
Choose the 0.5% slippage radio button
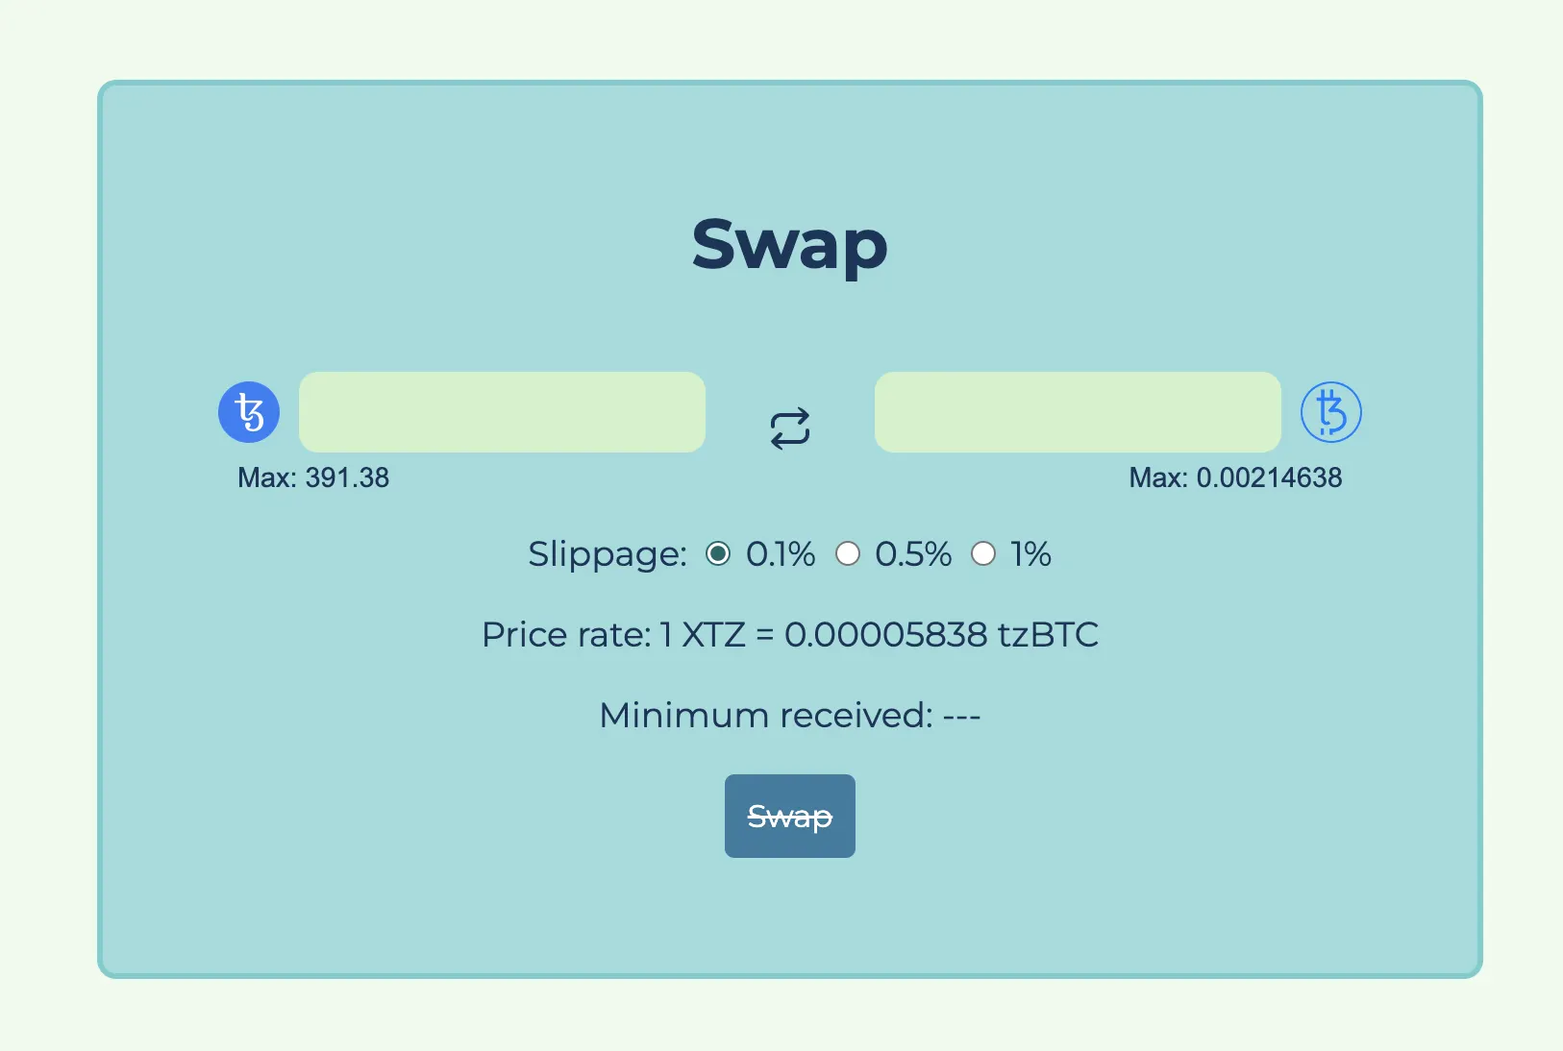coord(848,554)
